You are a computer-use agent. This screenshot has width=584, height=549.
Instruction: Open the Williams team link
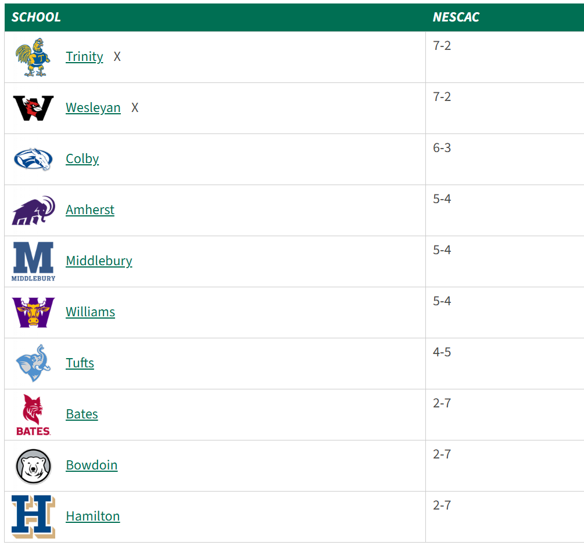[x=90, y=312]
